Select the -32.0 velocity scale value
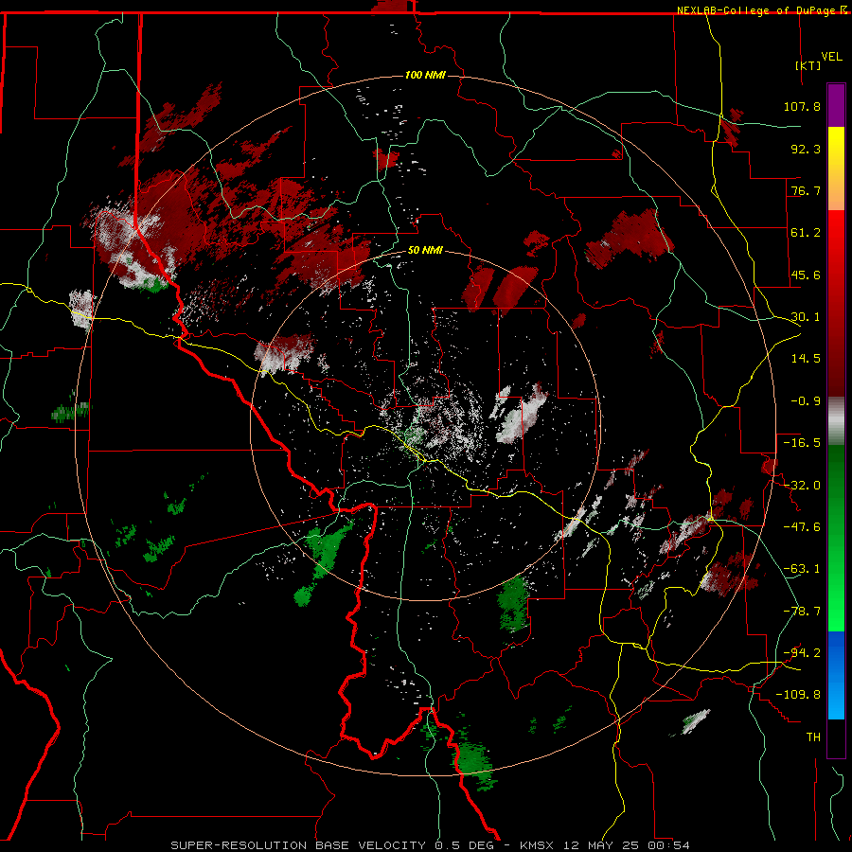Screen dimensions: 852x852 [802, 486]
